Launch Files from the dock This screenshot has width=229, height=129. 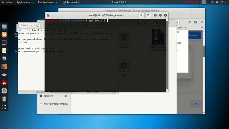point(4,27)
